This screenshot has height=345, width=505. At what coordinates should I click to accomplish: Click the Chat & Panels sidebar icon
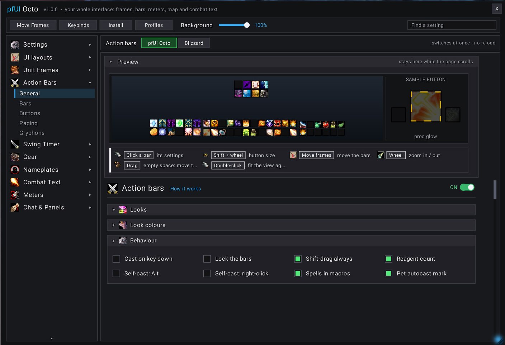tap(15, 207)
